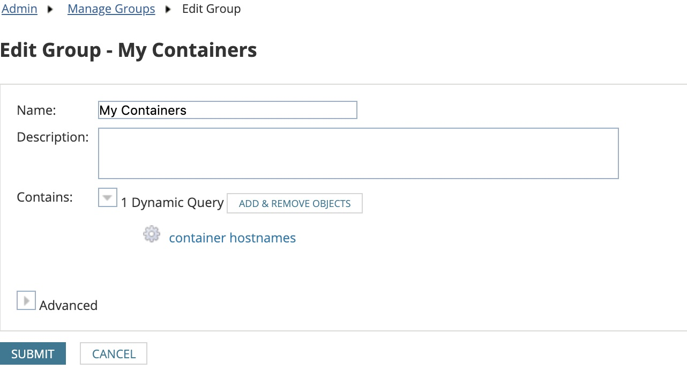
Task: Cancel editing the group
Action: [114, 354]
